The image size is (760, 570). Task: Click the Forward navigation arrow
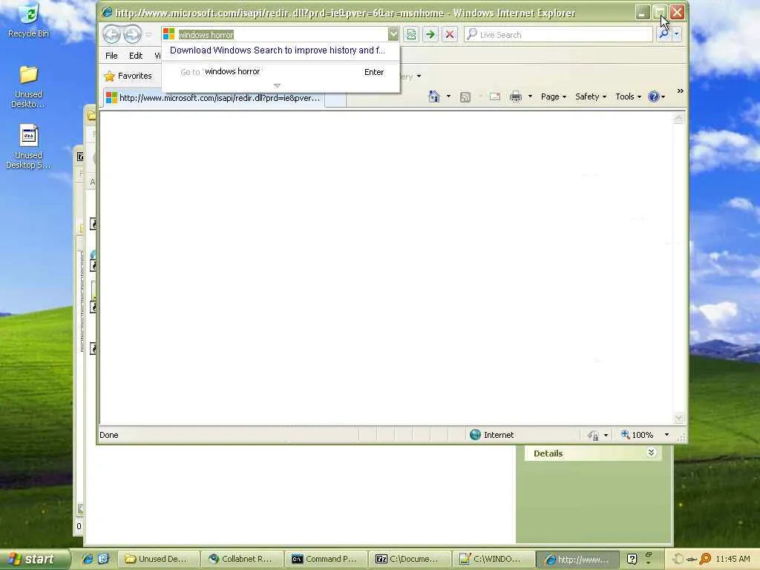[x=132, y=34]
